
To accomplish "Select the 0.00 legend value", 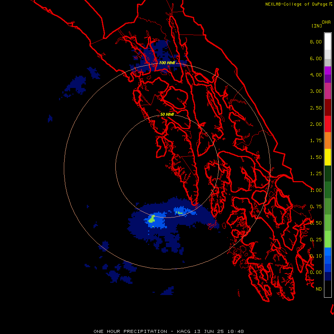I will (x=316, y=272).
